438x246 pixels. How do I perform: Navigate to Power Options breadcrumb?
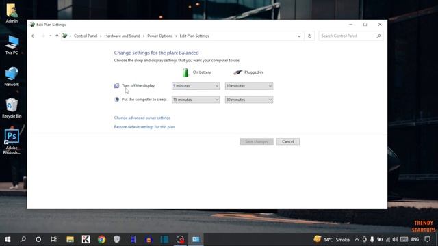pyautogui.click(x=159, y=36)
